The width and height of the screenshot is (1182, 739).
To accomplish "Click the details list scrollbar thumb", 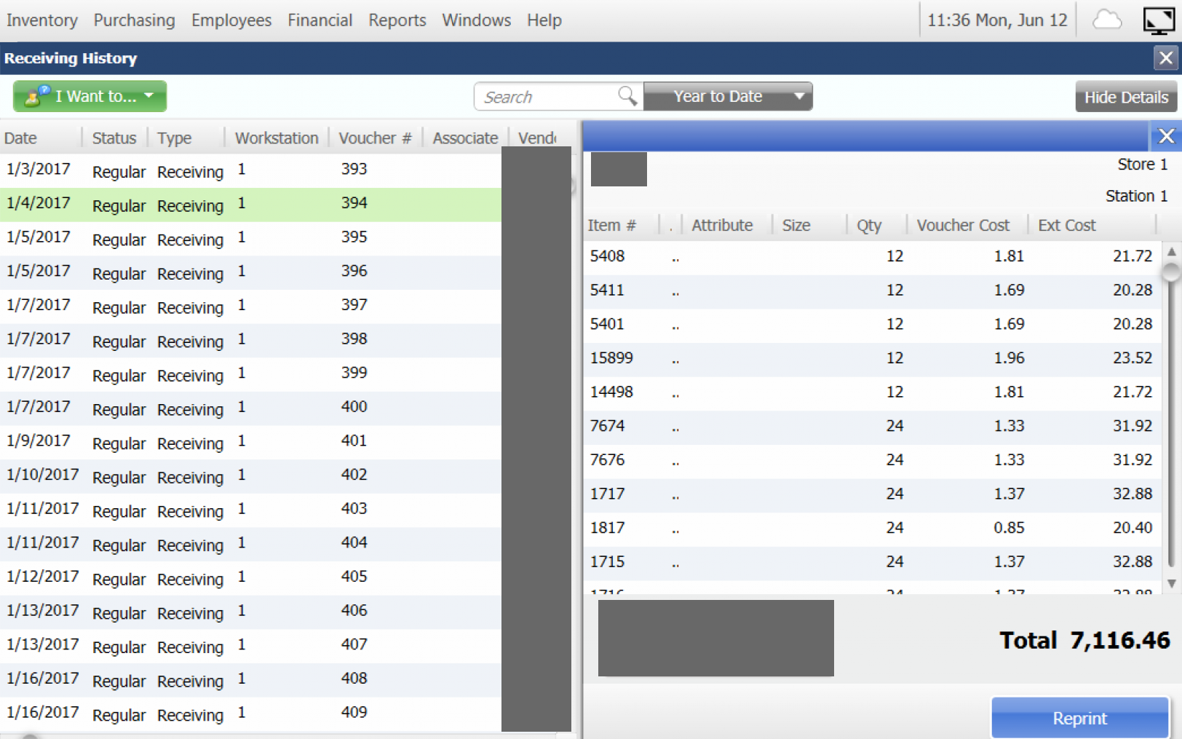I will tap(1171, 272).
